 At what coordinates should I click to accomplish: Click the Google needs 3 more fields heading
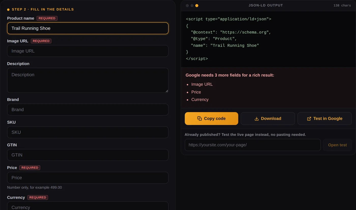pos(230,75)
